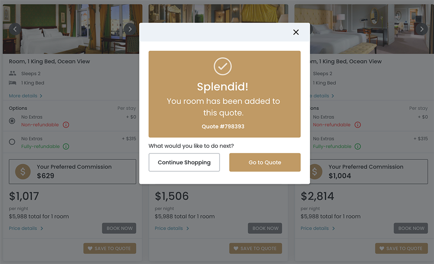The image size is (434, 264).
Task: Close the Splendid confirmation dialog
Action: tap(296, 32)
